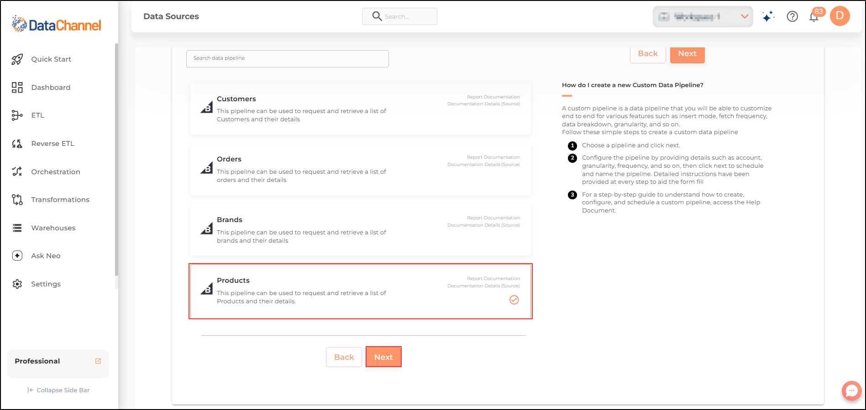Image resolution: width=866 pixels, height=410 pixels.
Task: Click the Professional plan label
Action: pyautogui.click(x=37, y=361)
